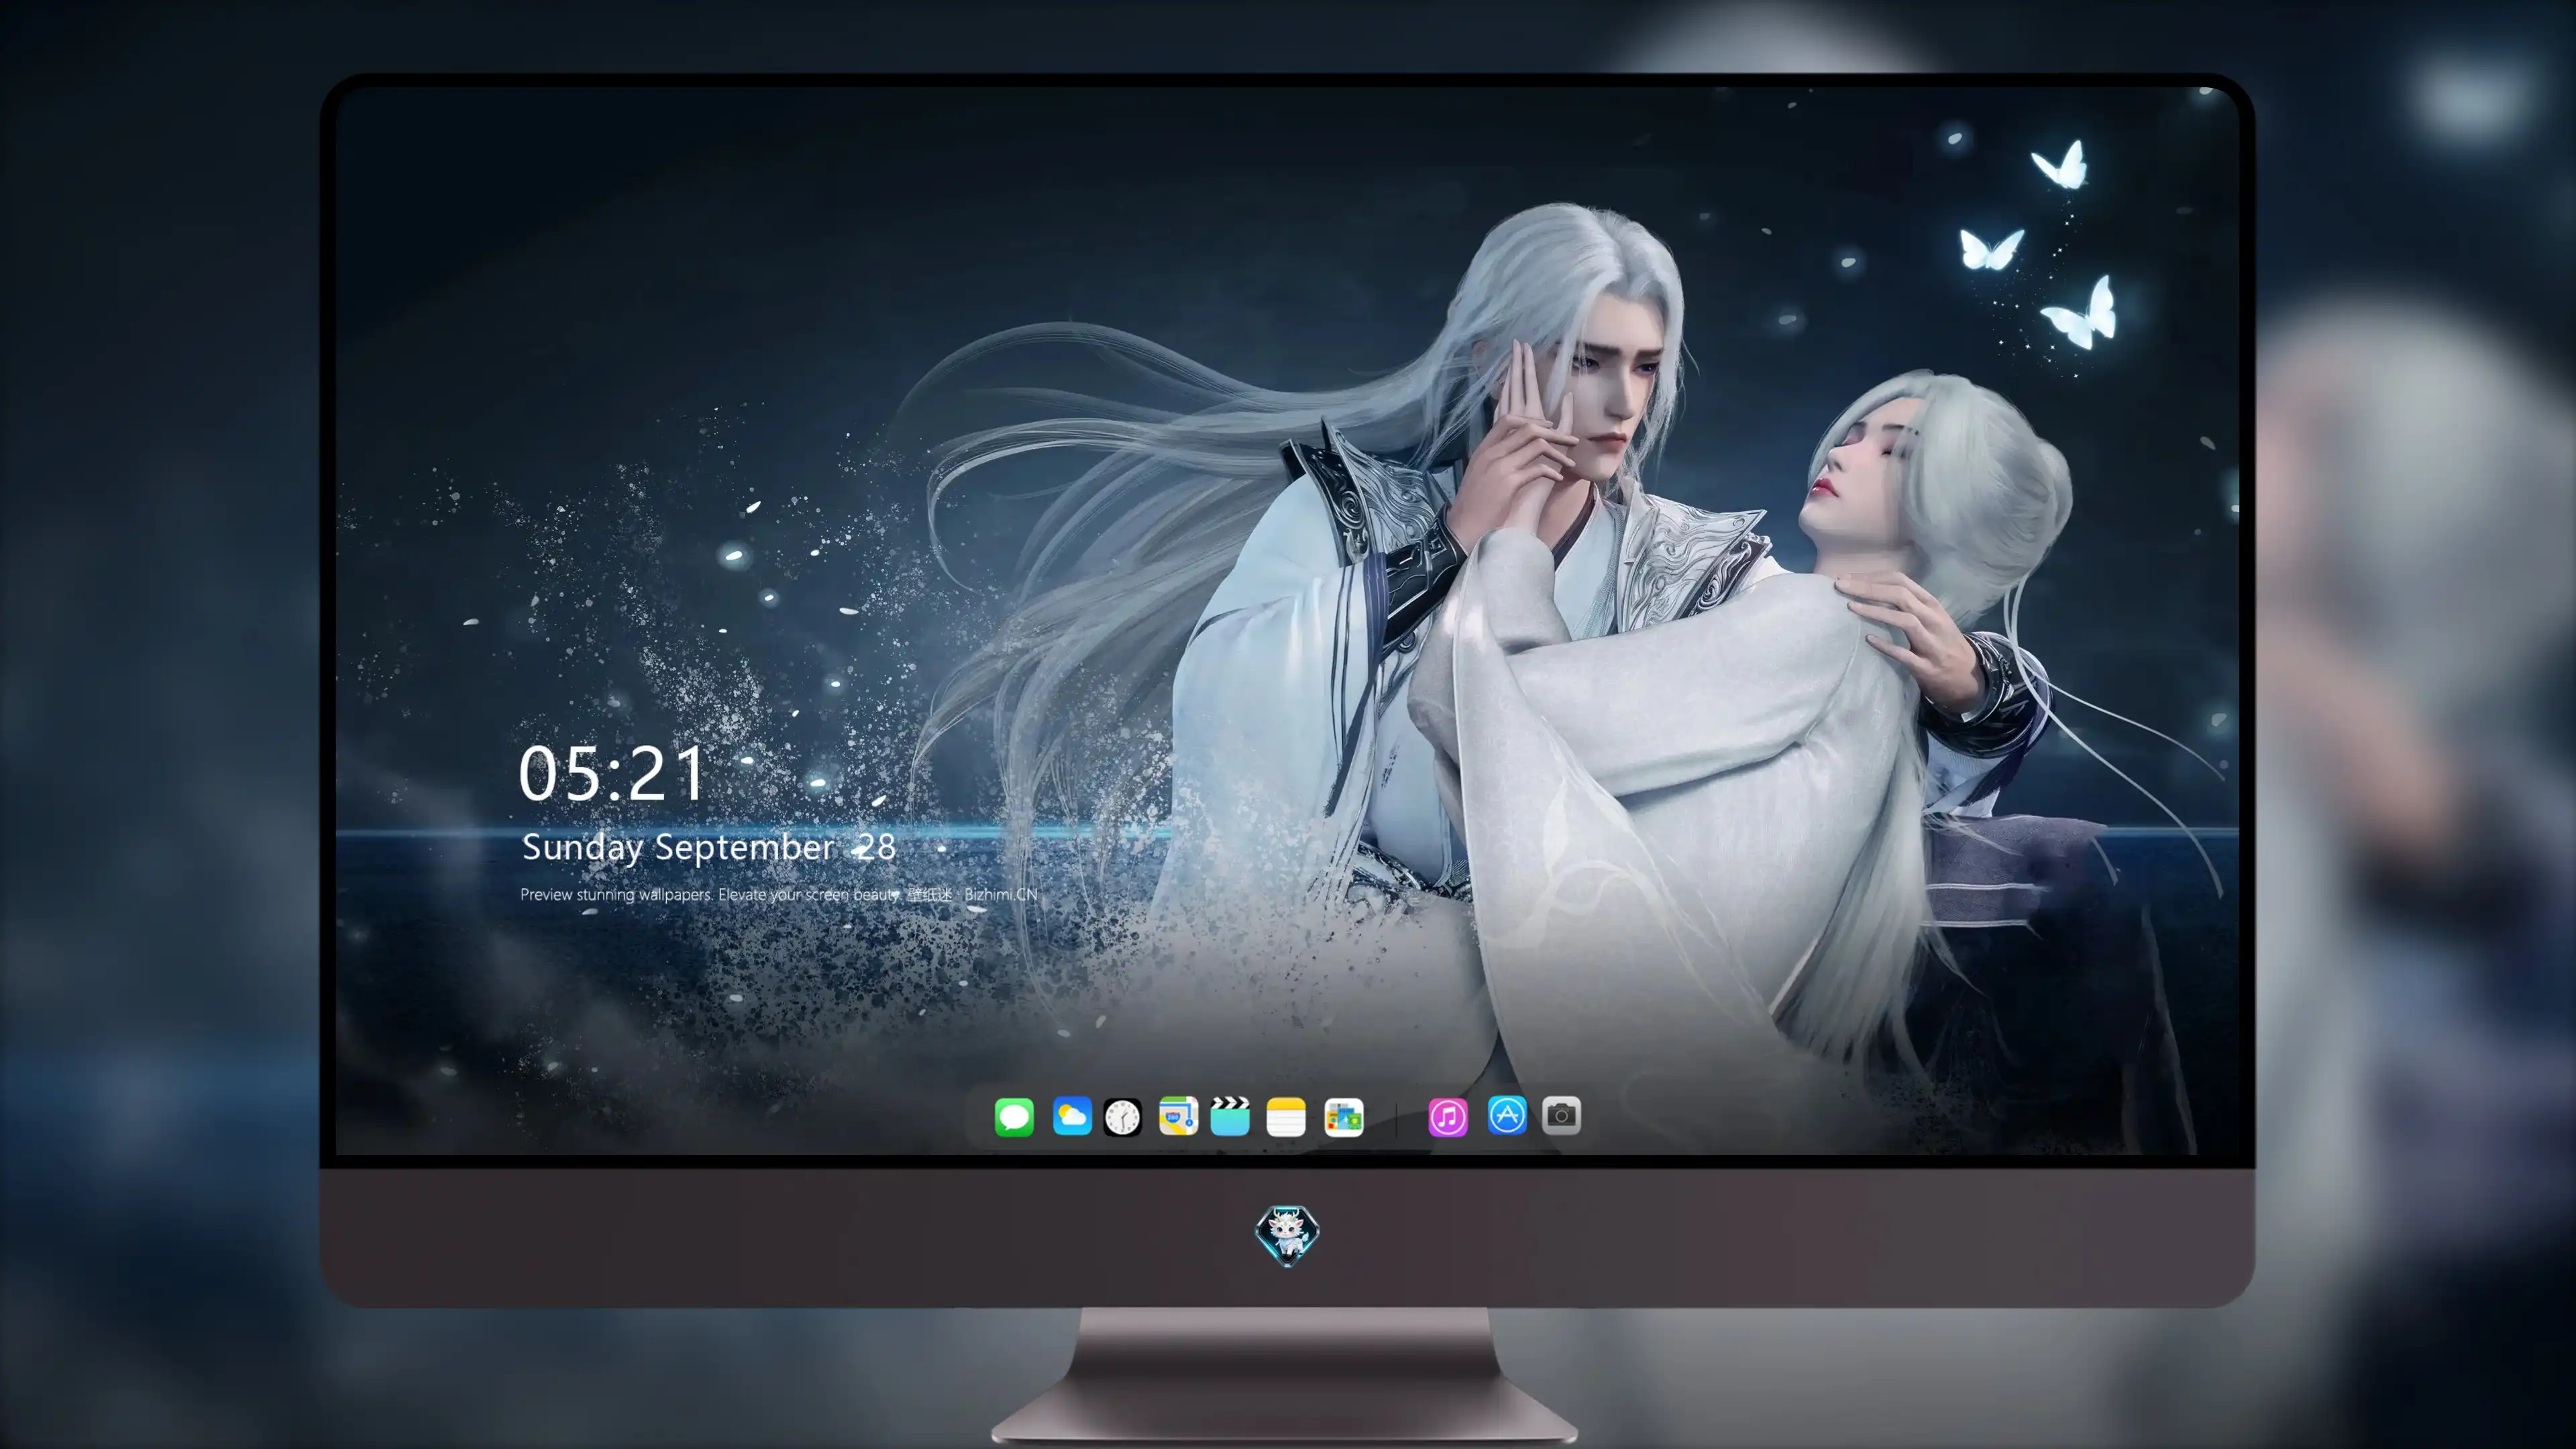Viewport: 2576px width, 1449px height.
Task: Open the Maps app icon
Action: pyautogui.click(x=1178, y=1116)
